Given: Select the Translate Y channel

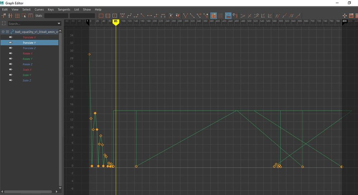Looking at the screenshot, I should (29, 43).
